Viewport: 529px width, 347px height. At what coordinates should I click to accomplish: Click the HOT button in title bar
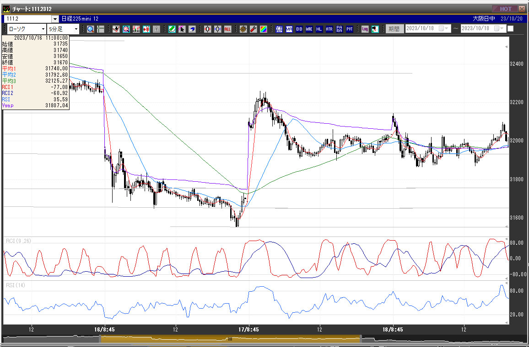tap(505, 9)
